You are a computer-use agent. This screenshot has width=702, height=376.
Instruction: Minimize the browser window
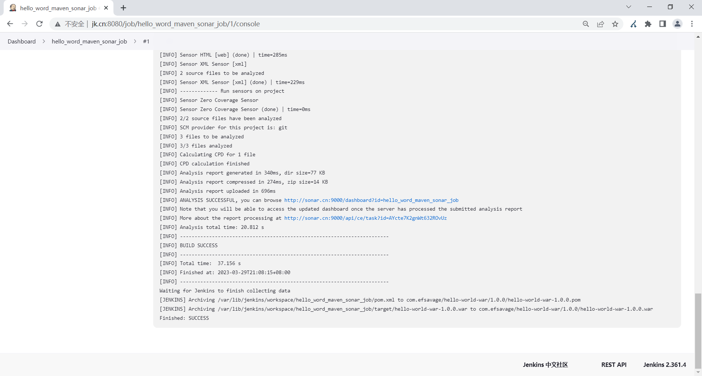coord(650,7)
